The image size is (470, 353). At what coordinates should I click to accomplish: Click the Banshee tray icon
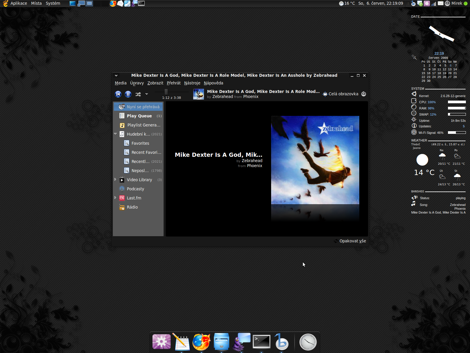coord(414,4)
